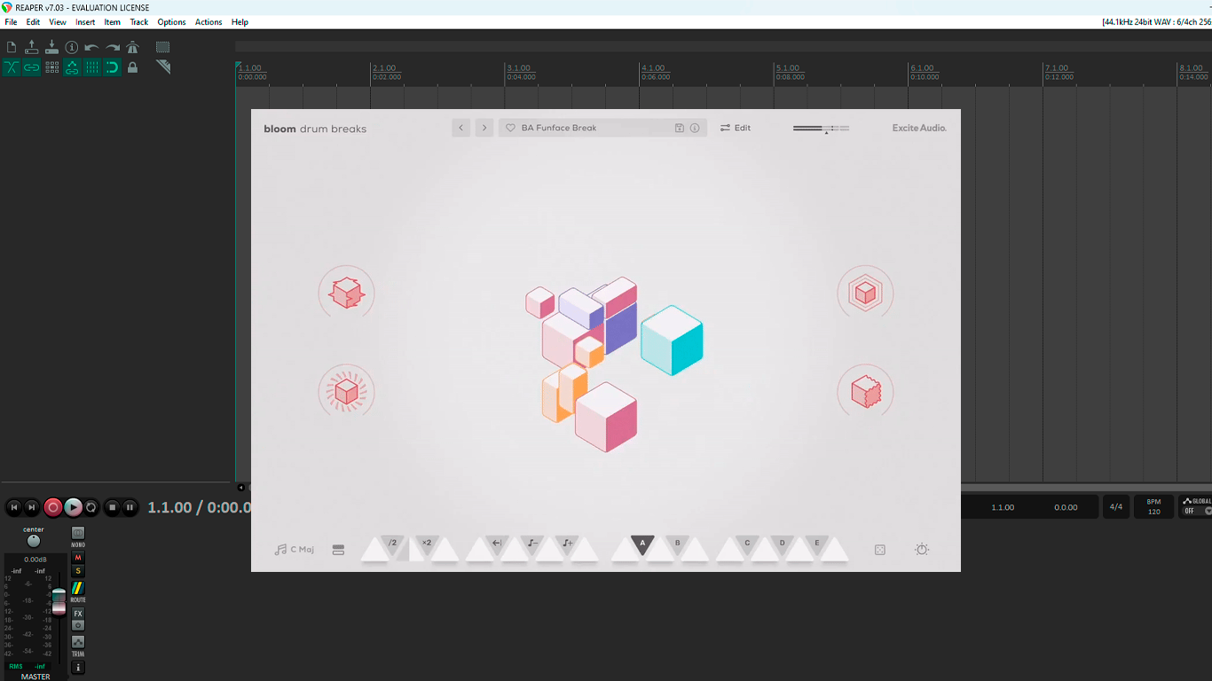Adjust Bloom output volume slider
The height and width of the screenshot is (681, 1212).
point(822,129)
